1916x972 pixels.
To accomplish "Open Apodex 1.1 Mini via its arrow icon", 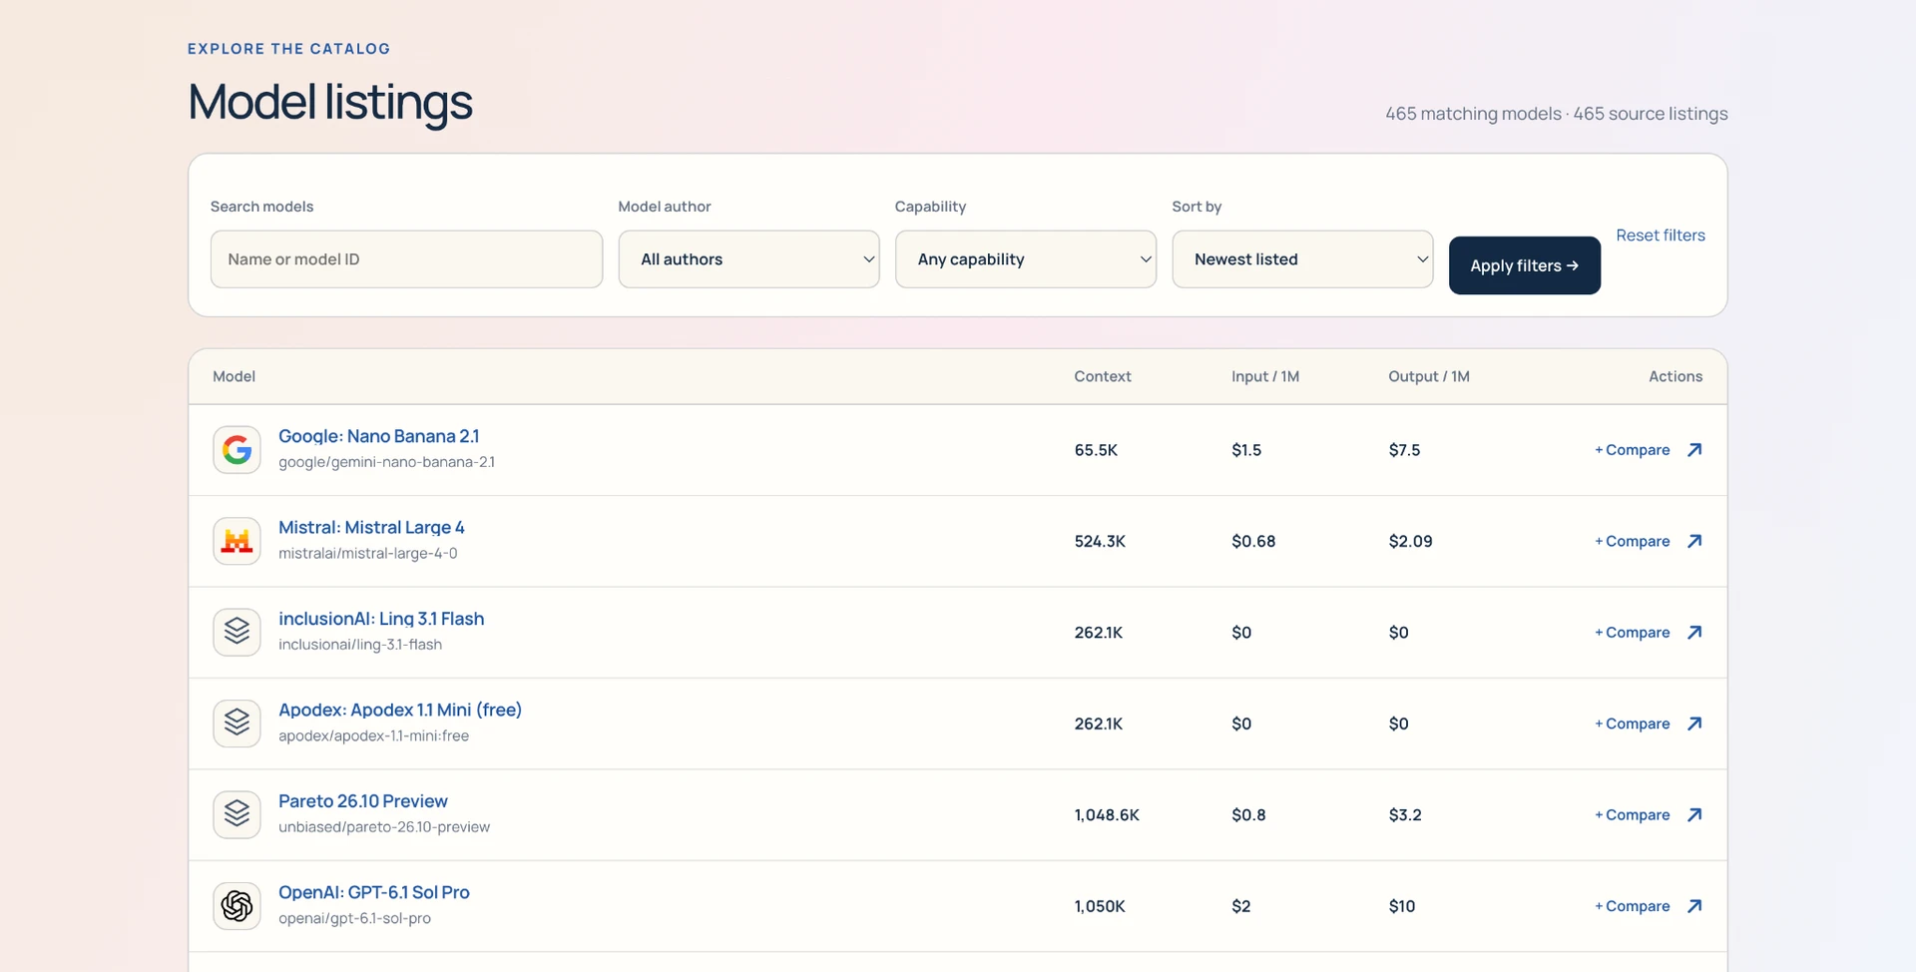I will click(x=1694, y=724).
